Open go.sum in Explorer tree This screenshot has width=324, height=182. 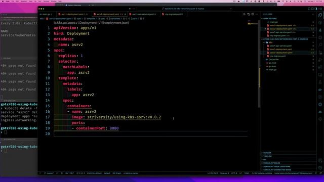tap(272, 66)
